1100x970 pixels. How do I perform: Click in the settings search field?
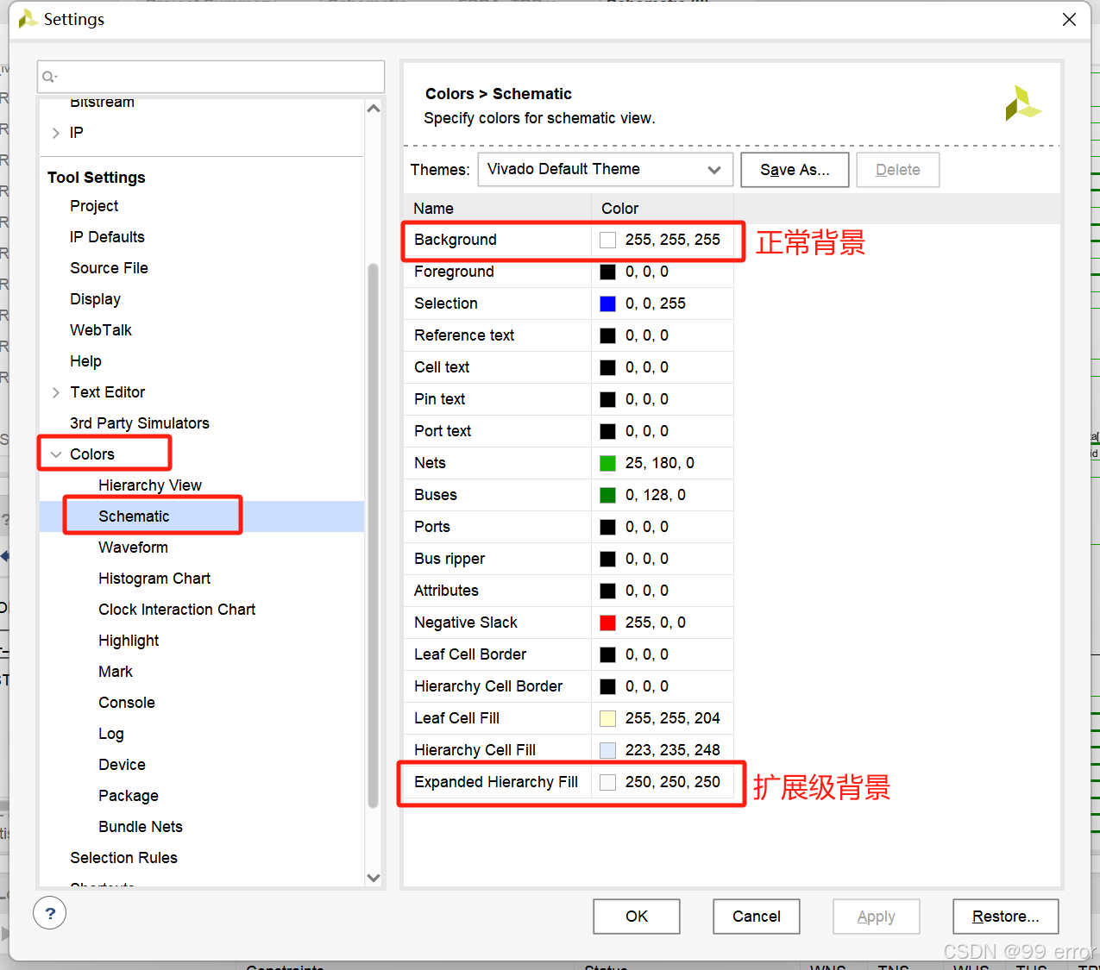click(x=211, y=77)
